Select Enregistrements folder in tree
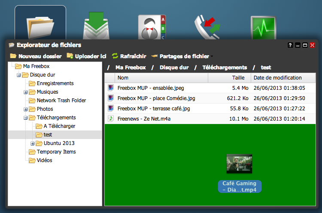Viewport: 322px width, 213px height. pyautogui.click(x=55, y=83)
